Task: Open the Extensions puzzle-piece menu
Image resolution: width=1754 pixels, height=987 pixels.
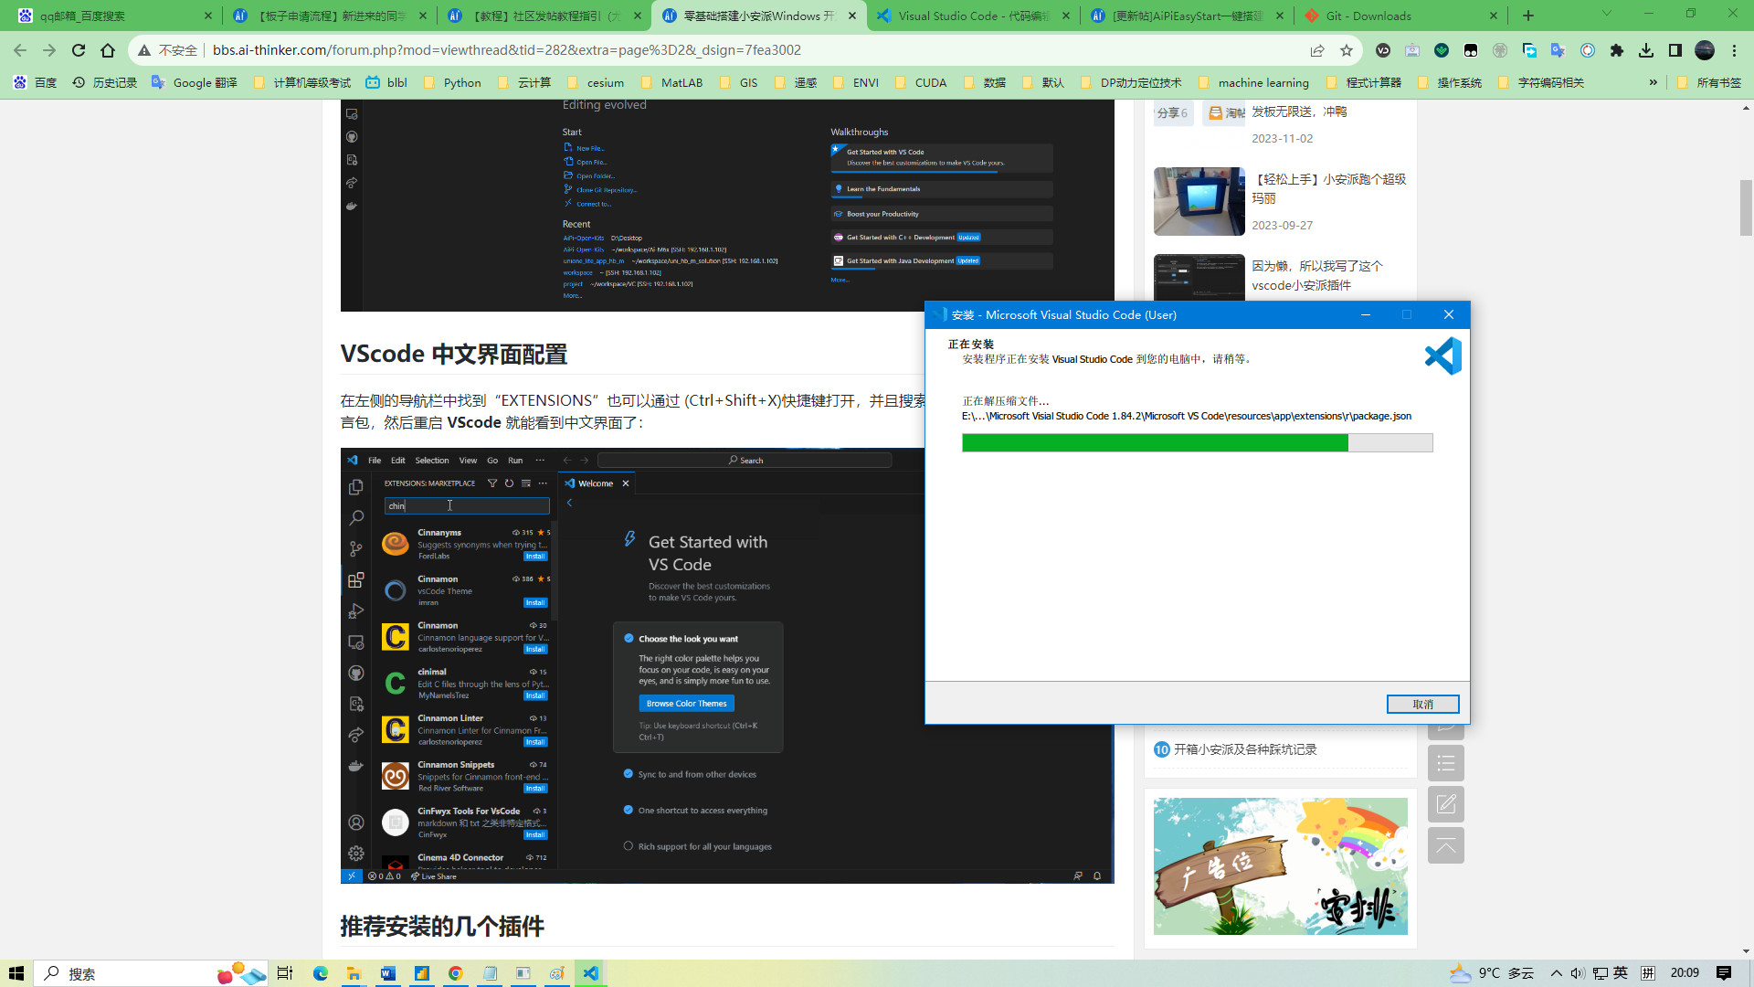Action: tap(1617, 50)
